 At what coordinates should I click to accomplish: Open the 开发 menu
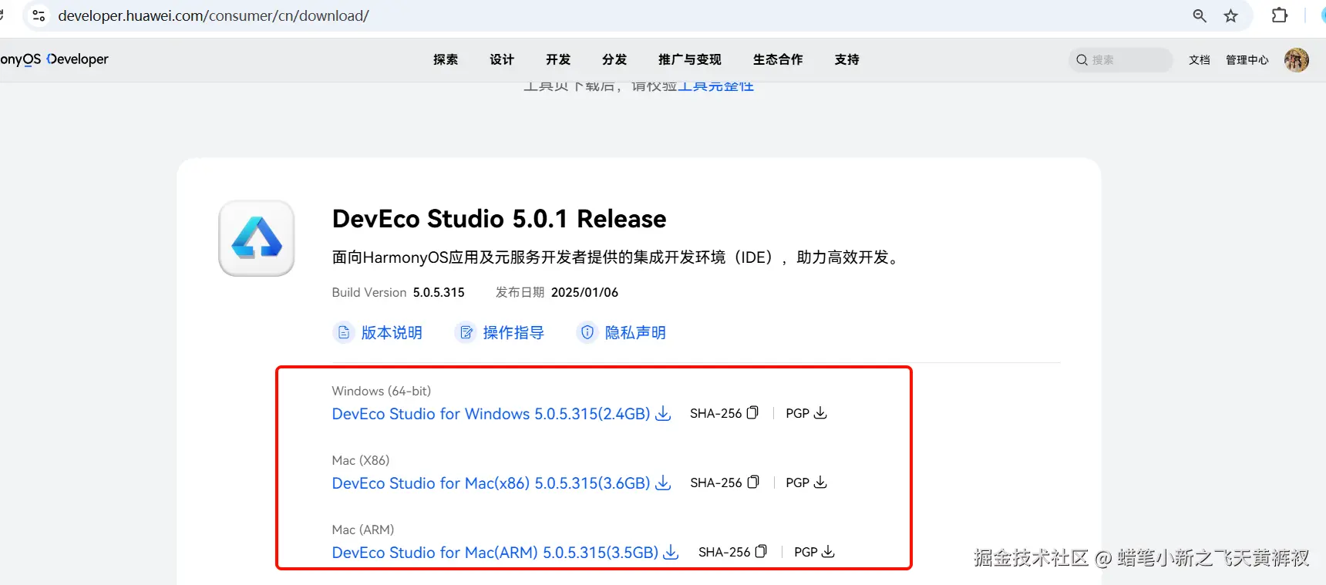click(x=558, y=59)
